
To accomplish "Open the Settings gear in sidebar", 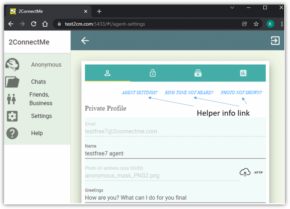I will (12, 116).
